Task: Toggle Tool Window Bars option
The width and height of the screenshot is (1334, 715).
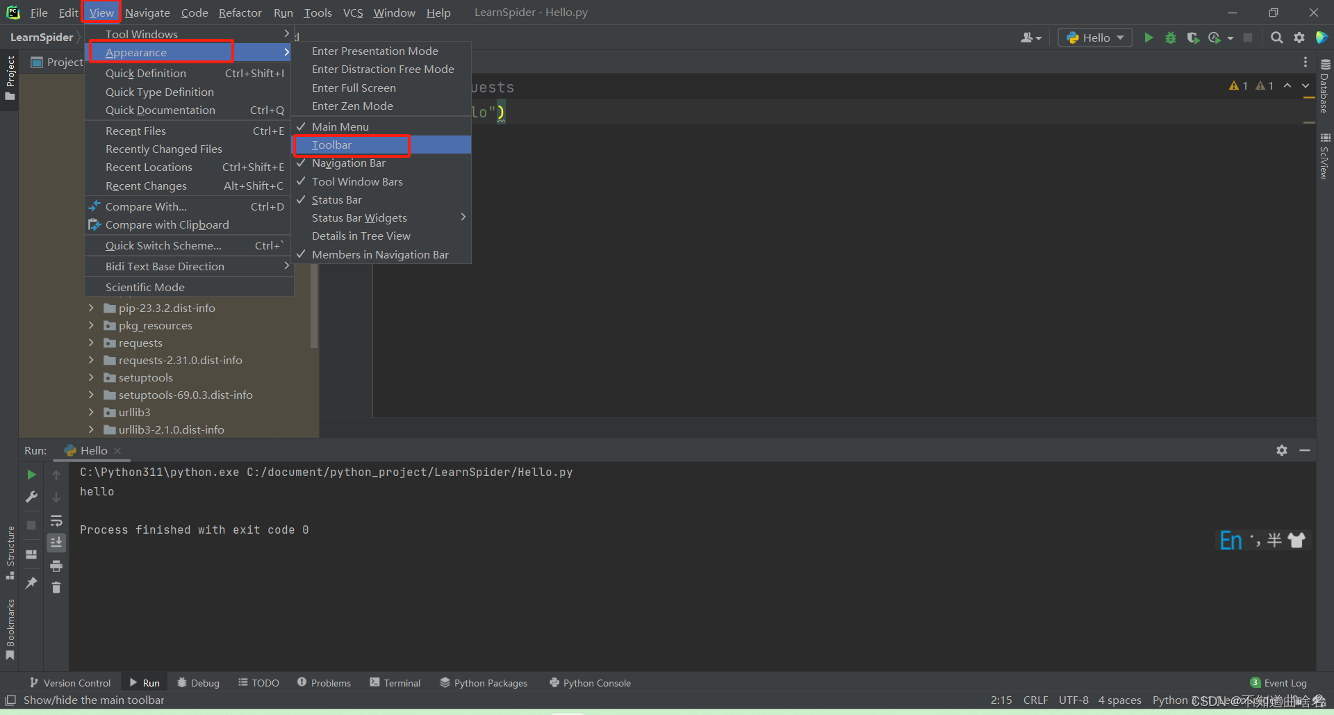Action: [381, 181]
